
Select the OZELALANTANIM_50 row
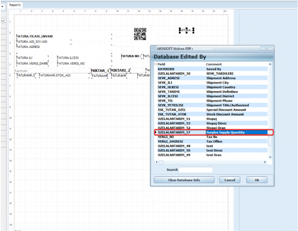[x=213, y=150]
